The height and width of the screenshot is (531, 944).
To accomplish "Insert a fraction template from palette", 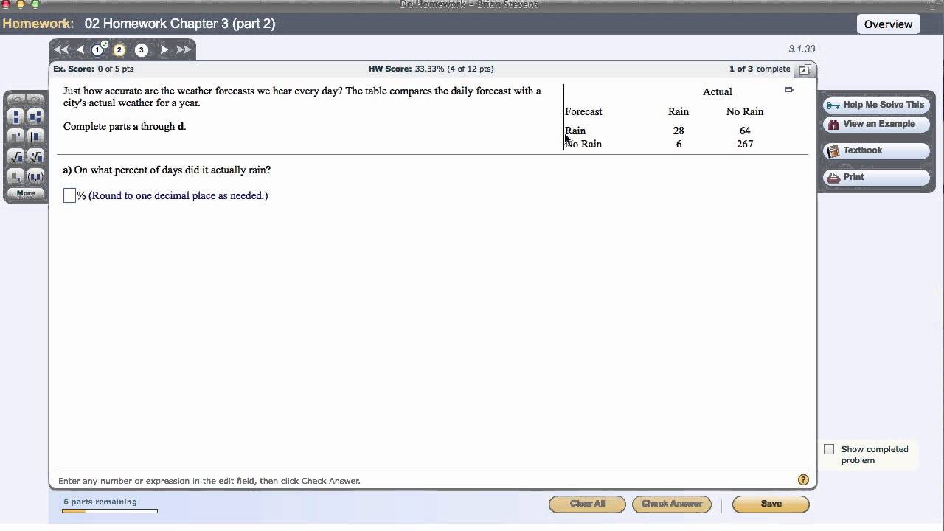I will click(15, 117).
